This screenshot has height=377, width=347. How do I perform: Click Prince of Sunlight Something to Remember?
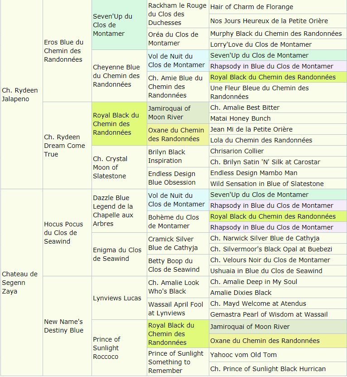(x=178, y=362)
